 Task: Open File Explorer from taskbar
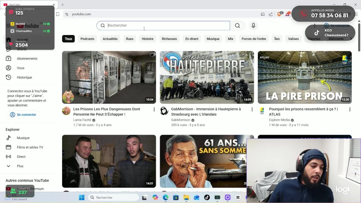point(186,197)
